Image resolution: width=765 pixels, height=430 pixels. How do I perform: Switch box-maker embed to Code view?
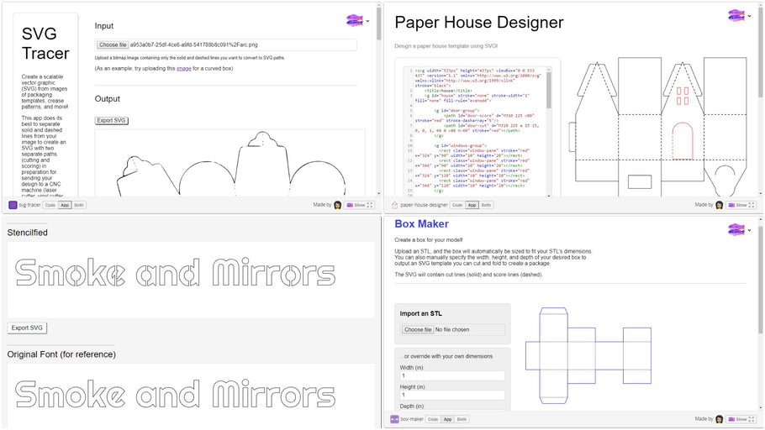click(433, 419)
